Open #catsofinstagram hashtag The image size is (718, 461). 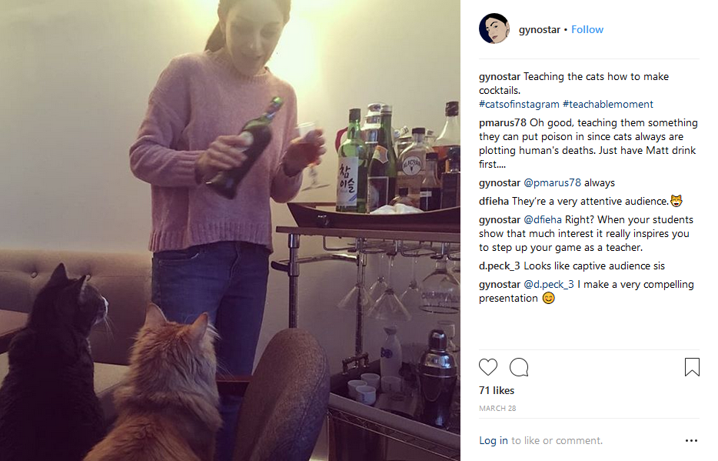519,104
